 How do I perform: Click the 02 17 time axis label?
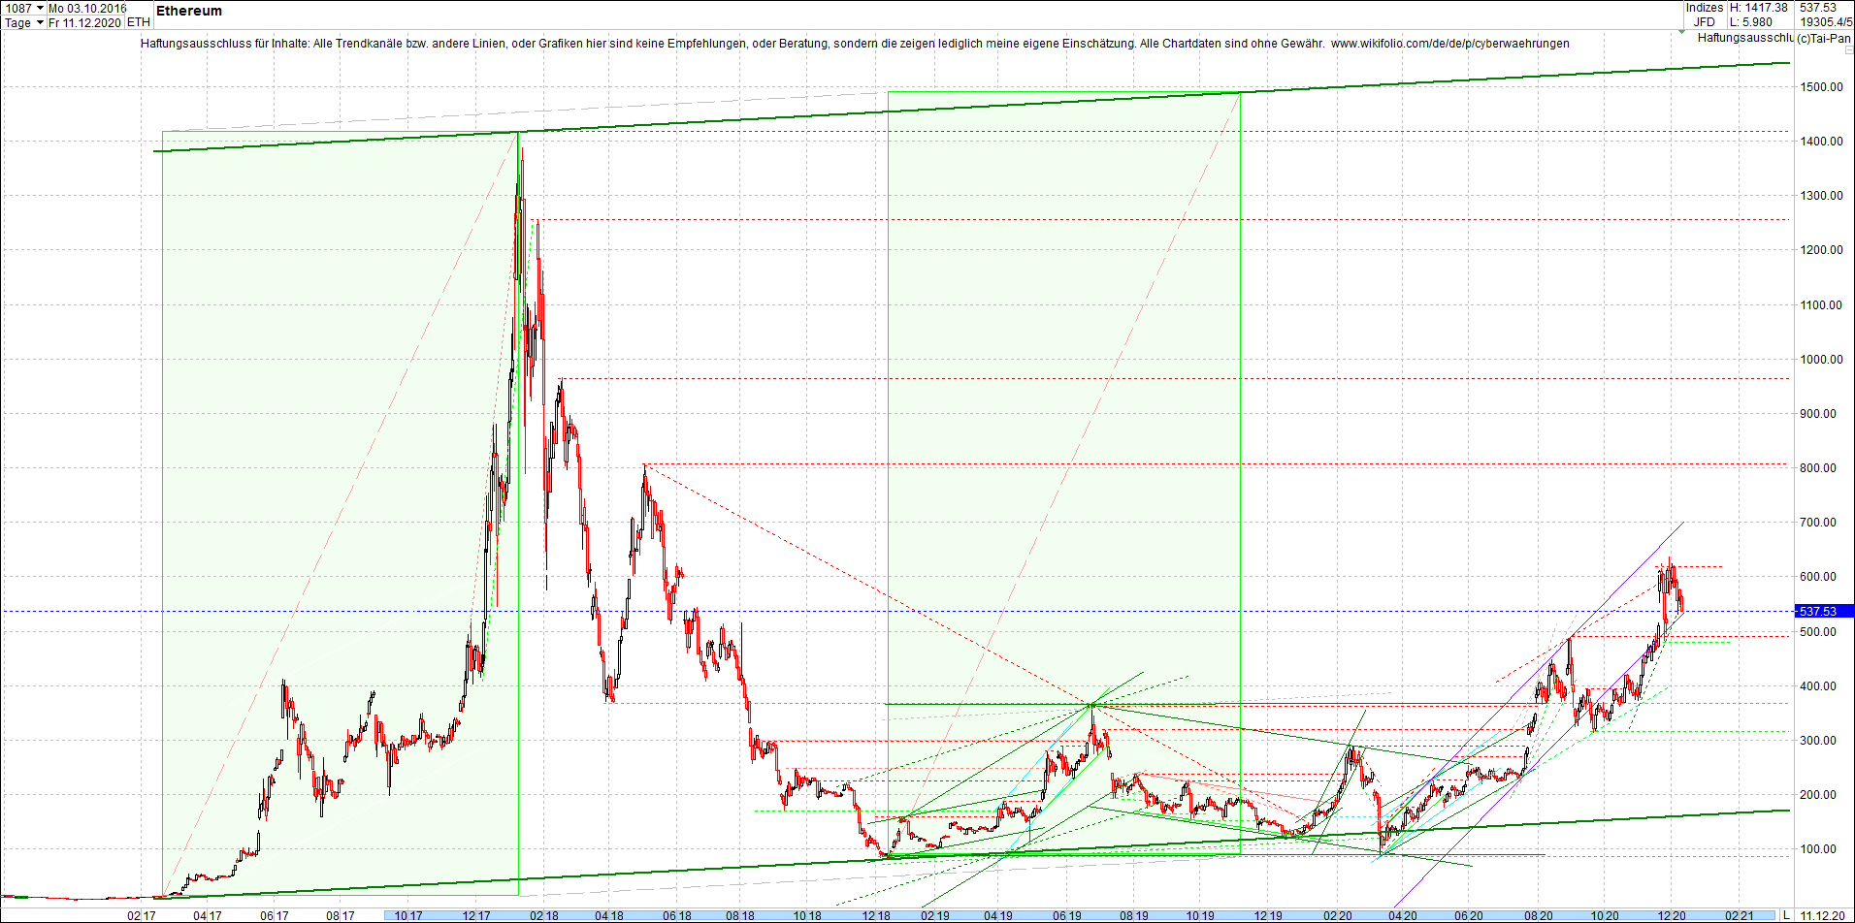pyautogui.click(x=142, y=915)
